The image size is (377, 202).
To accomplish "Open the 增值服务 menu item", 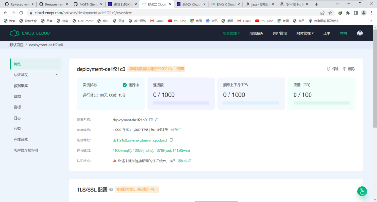I will (x=256, y=33).
